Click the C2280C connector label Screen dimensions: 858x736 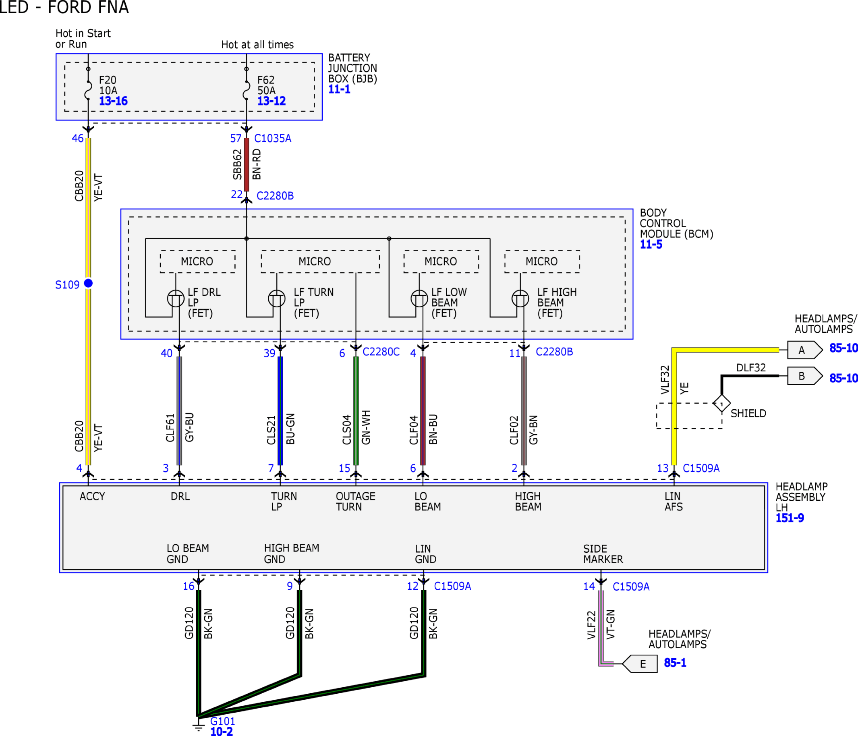(x=381, y=352)
